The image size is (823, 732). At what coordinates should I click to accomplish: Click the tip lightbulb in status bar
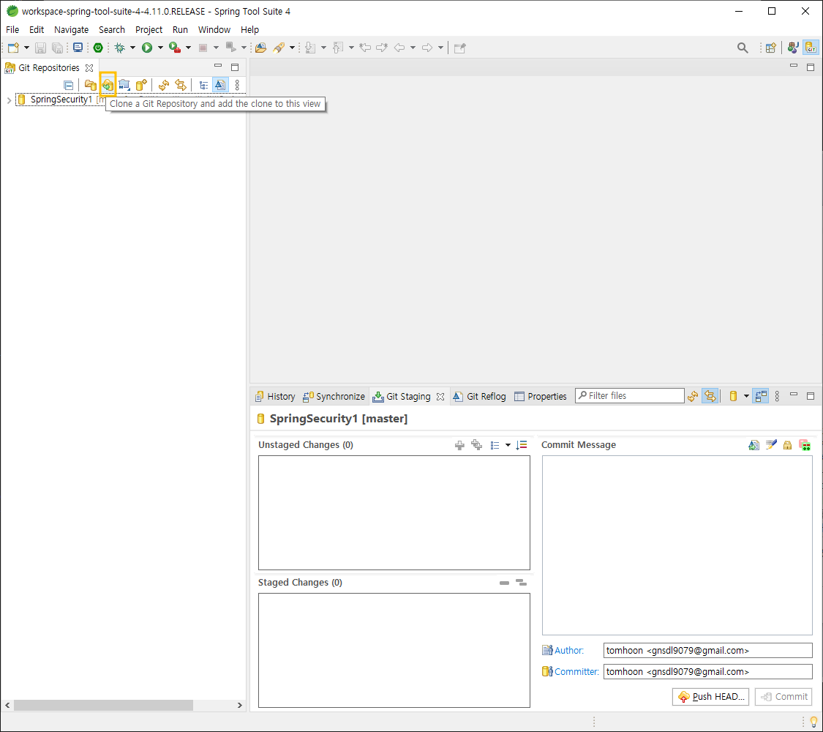click(813, 722)
